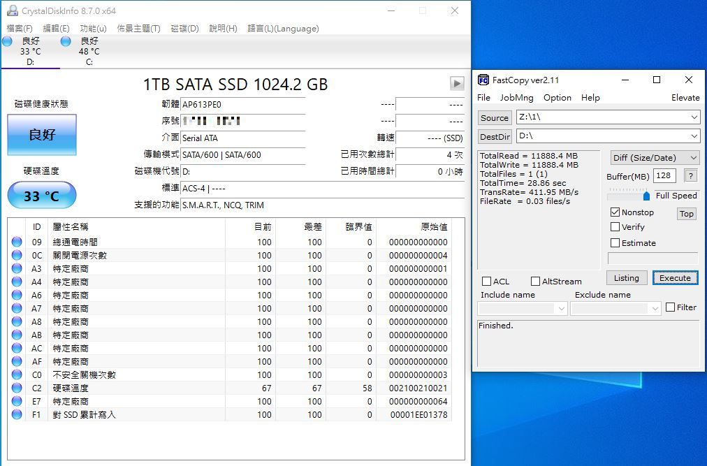Click the next disk play arrow button

457,83
